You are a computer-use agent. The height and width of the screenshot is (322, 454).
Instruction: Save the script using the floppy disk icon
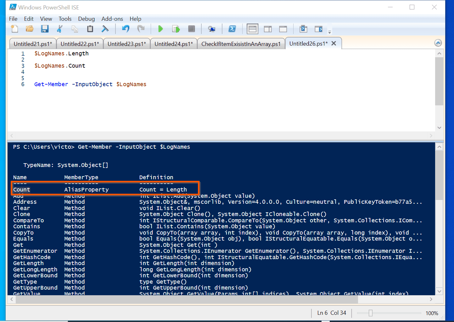click(x=45, y=29)
